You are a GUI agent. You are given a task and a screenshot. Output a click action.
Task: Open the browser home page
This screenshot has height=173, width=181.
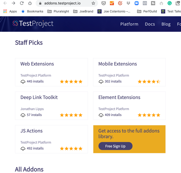click(30, 3)
